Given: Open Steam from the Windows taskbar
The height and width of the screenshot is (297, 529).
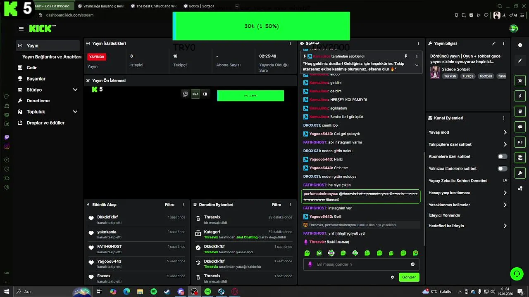Looking at the screenshot, I should pos(167,292).
